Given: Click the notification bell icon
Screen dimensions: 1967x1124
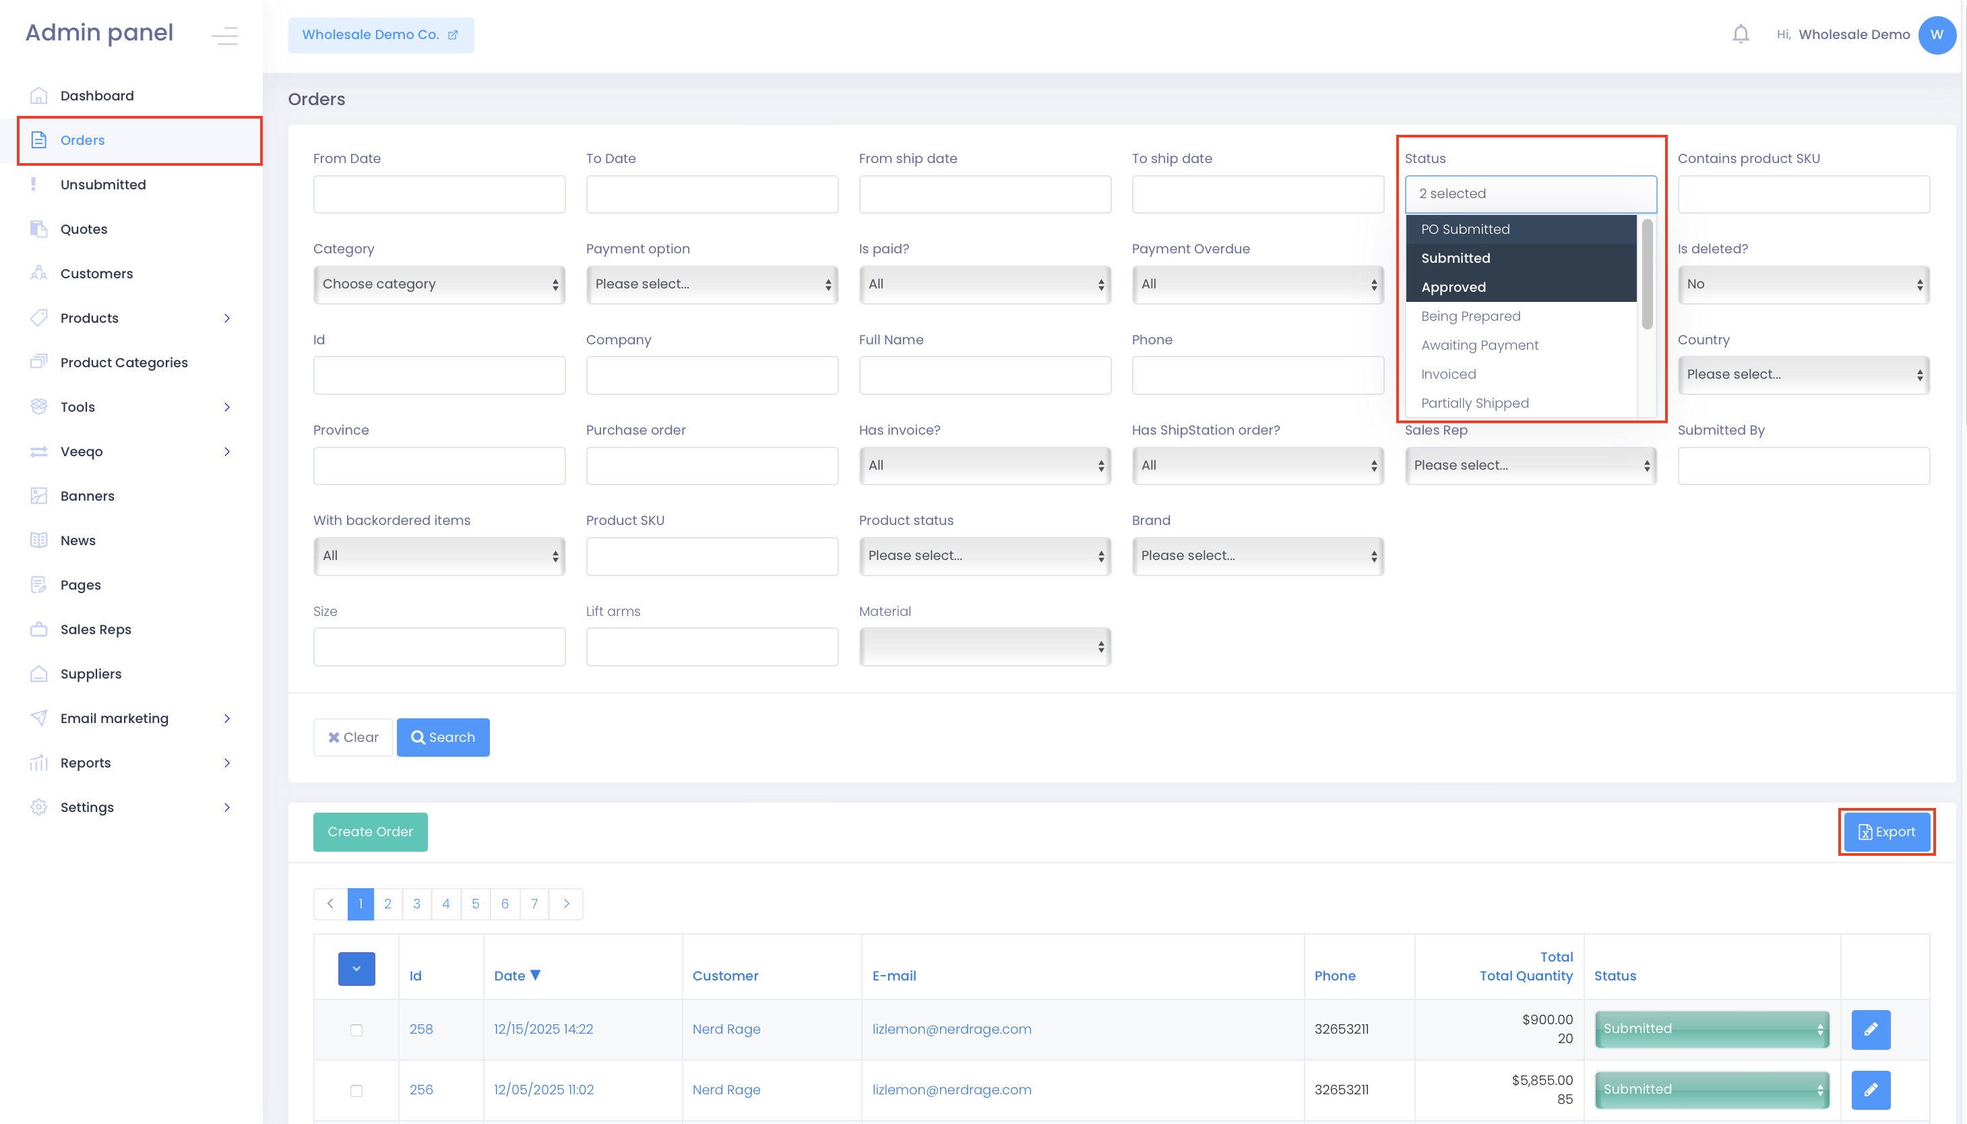Looking at the screenshot, I should click(x=1740, y=35).
